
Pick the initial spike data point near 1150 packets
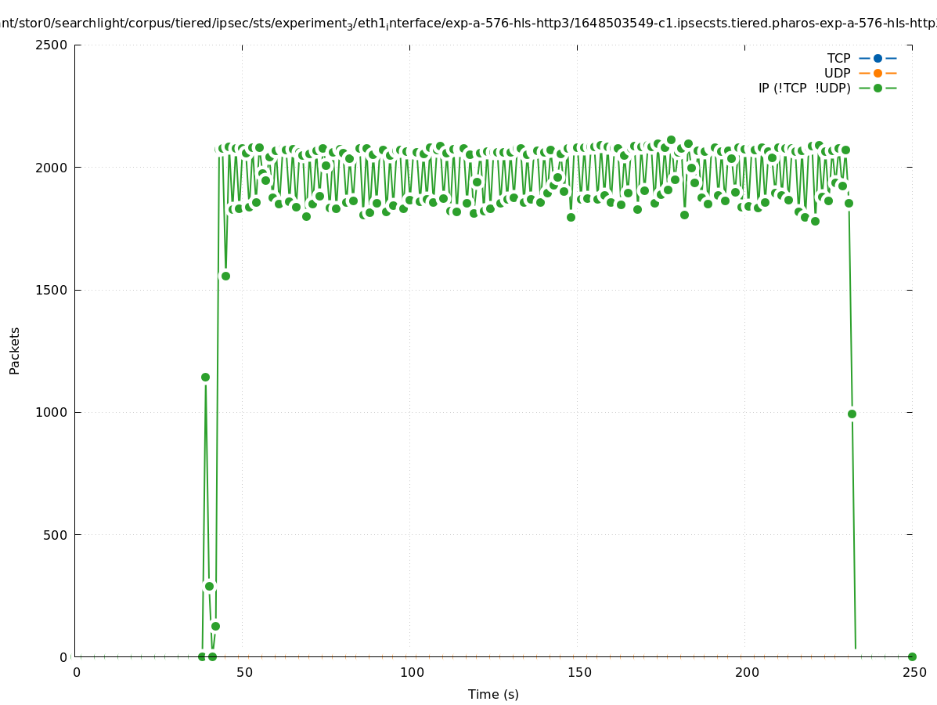pos(205,377)
